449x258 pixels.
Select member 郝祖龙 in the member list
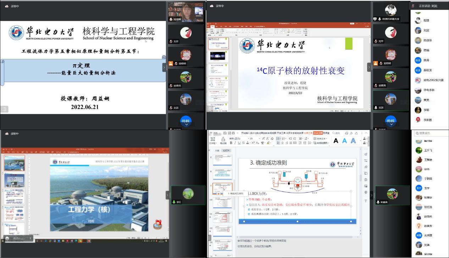tap(428, 70)
